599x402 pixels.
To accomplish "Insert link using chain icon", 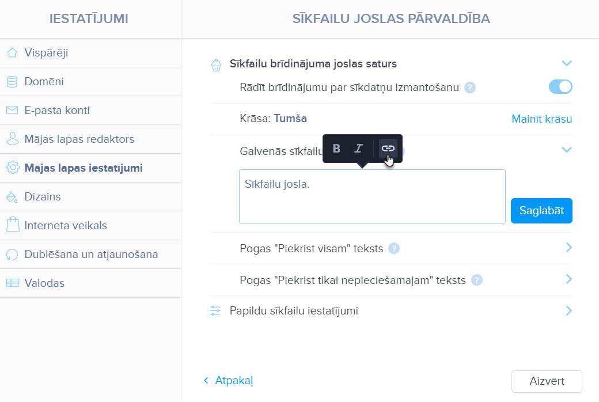I will tap(388, 148).
